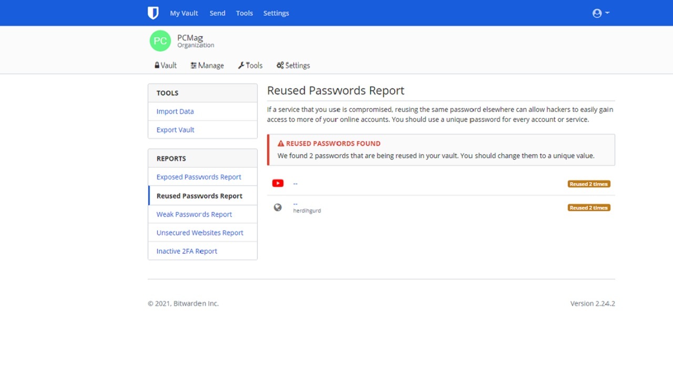Click the red warning triangle icon
The image size is (673, 378).
pos(280,143)
